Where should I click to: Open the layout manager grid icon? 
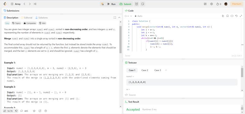205,4
